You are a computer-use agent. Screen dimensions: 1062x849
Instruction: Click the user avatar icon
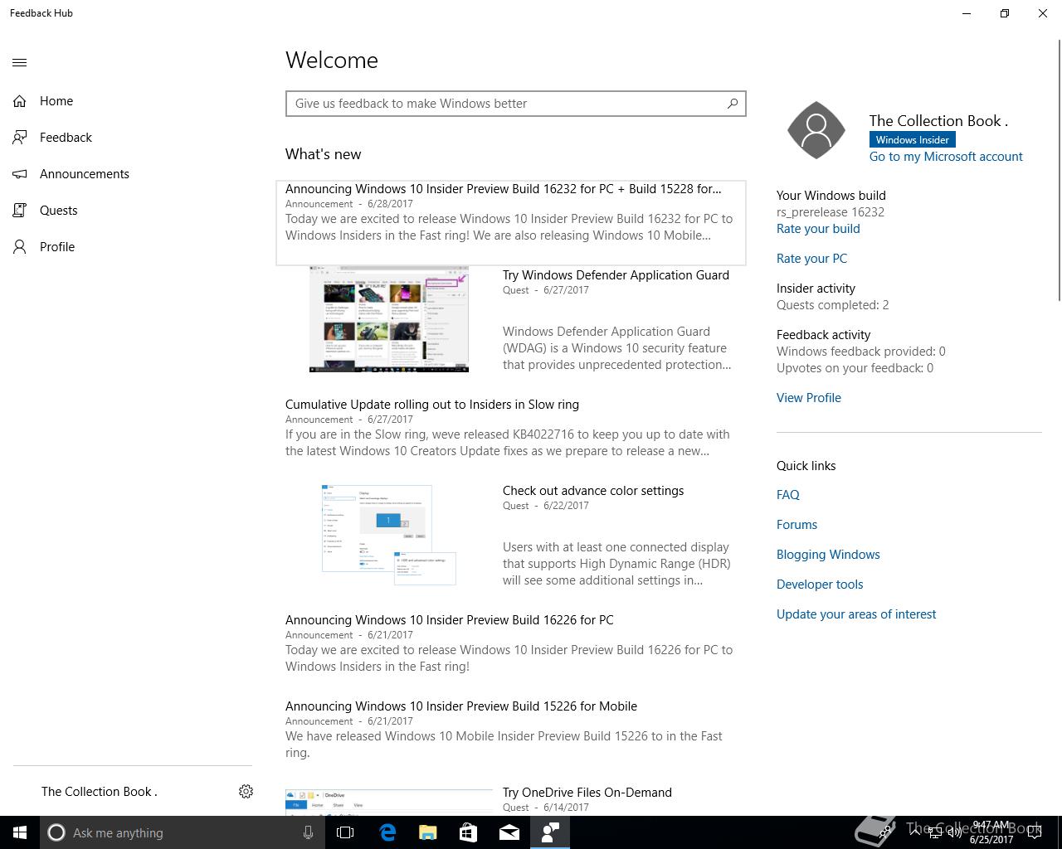pos(816,130)
